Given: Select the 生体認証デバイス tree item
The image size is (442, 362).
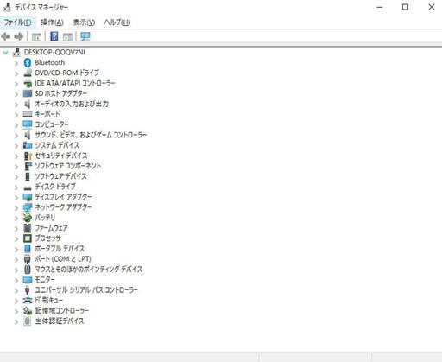Looking at the screenshot, I should pos(60,321).
